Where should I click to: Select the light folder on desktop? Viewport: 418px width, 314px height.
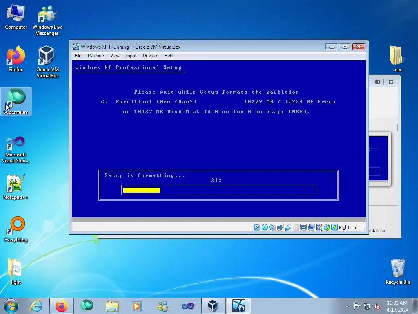(x=16, y=271)
